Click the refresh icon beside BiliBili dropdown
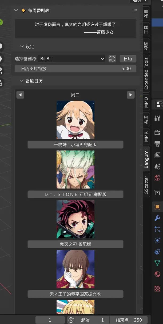The height and width of the screenshot is (324, 163). [112, 59]
